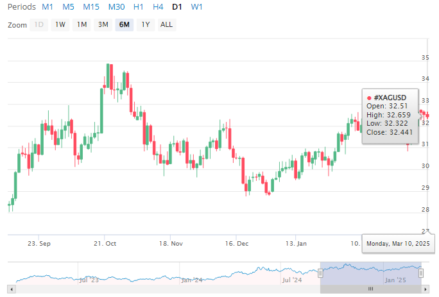Zoom chart to 1Y range
The width and height of the screenshot is (439, 297).
tap(146, 25)
